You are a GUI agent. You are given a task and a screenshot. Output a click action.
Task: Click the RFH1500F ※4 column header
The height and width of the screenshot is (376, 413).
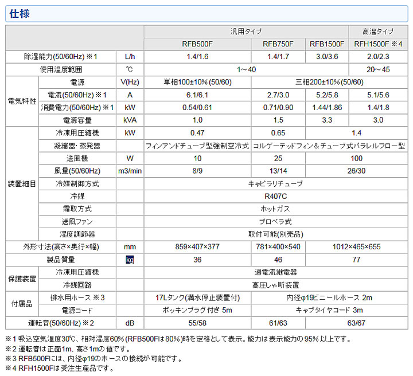[x=378, y=44]
